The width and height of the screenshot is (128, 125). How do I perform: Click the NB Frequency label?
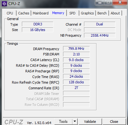coord(71,35)
